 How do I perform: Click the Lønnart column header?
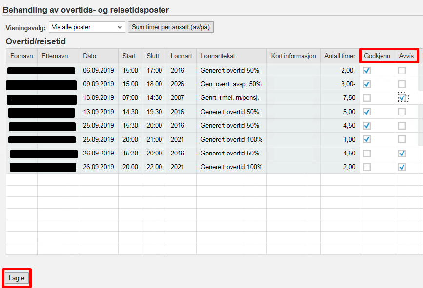coord(181,56)
